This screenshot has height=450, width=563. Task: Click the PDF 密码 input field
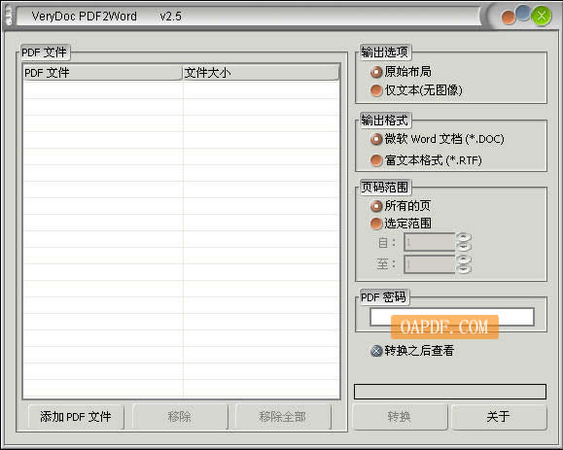tap(452, 317)
